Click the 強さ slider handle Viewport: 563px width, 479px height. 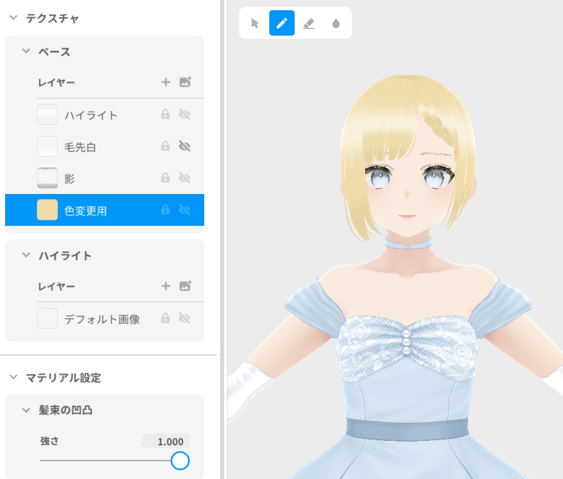point(180,461)
